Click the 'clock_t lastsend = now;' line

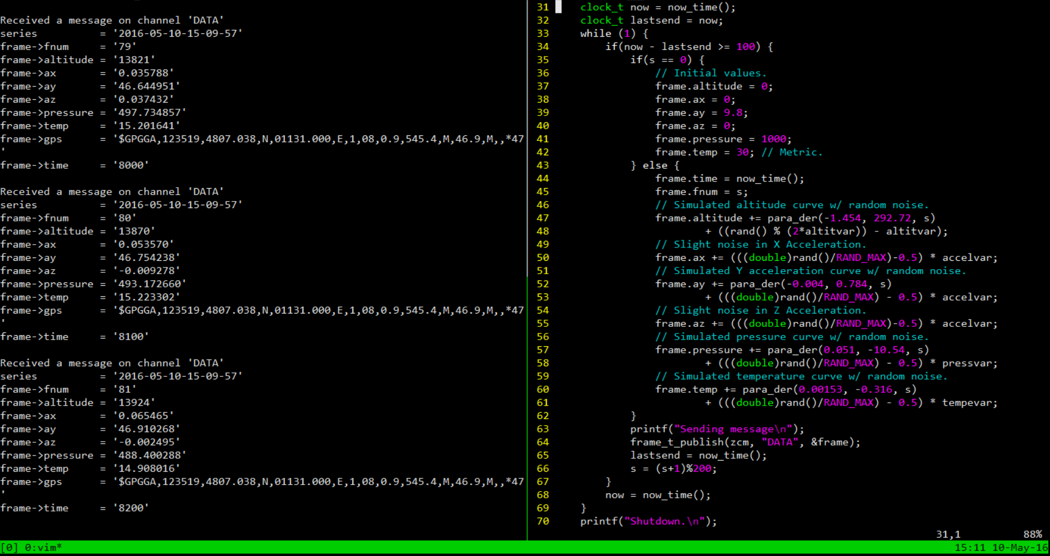click(x=652, y=21)
